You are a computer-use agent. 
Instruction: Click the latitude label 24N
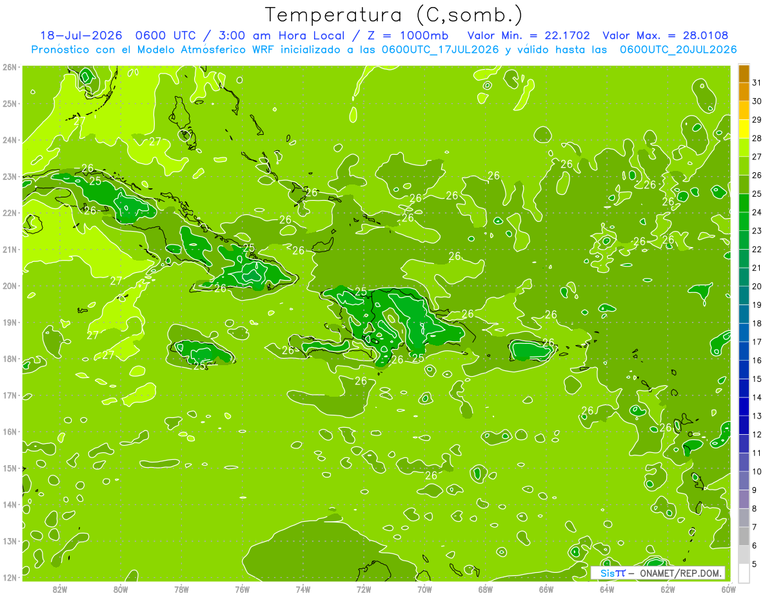click(9, 140)
